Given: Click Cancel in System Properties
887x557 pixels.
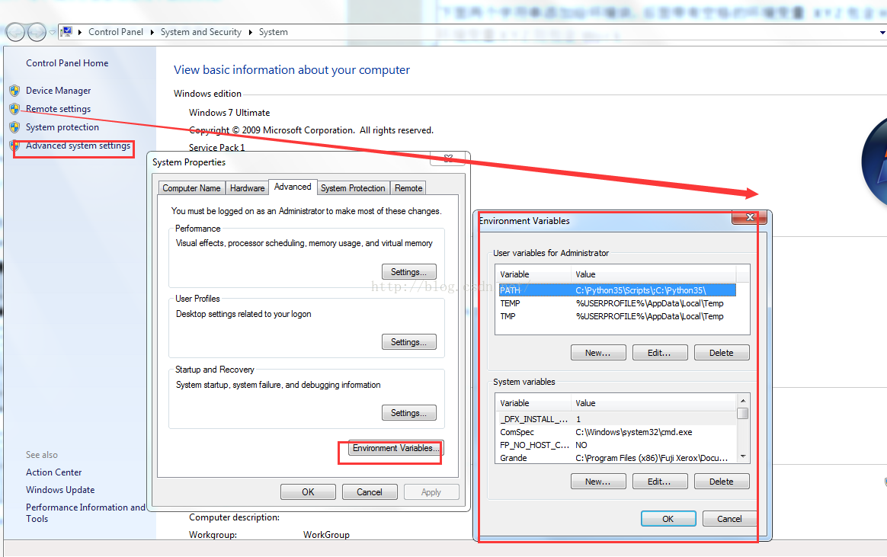Looking at the screenshot, I should pos(370,492).
